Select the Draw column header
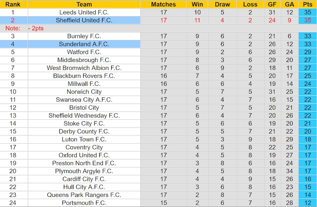 coord(222,4)
